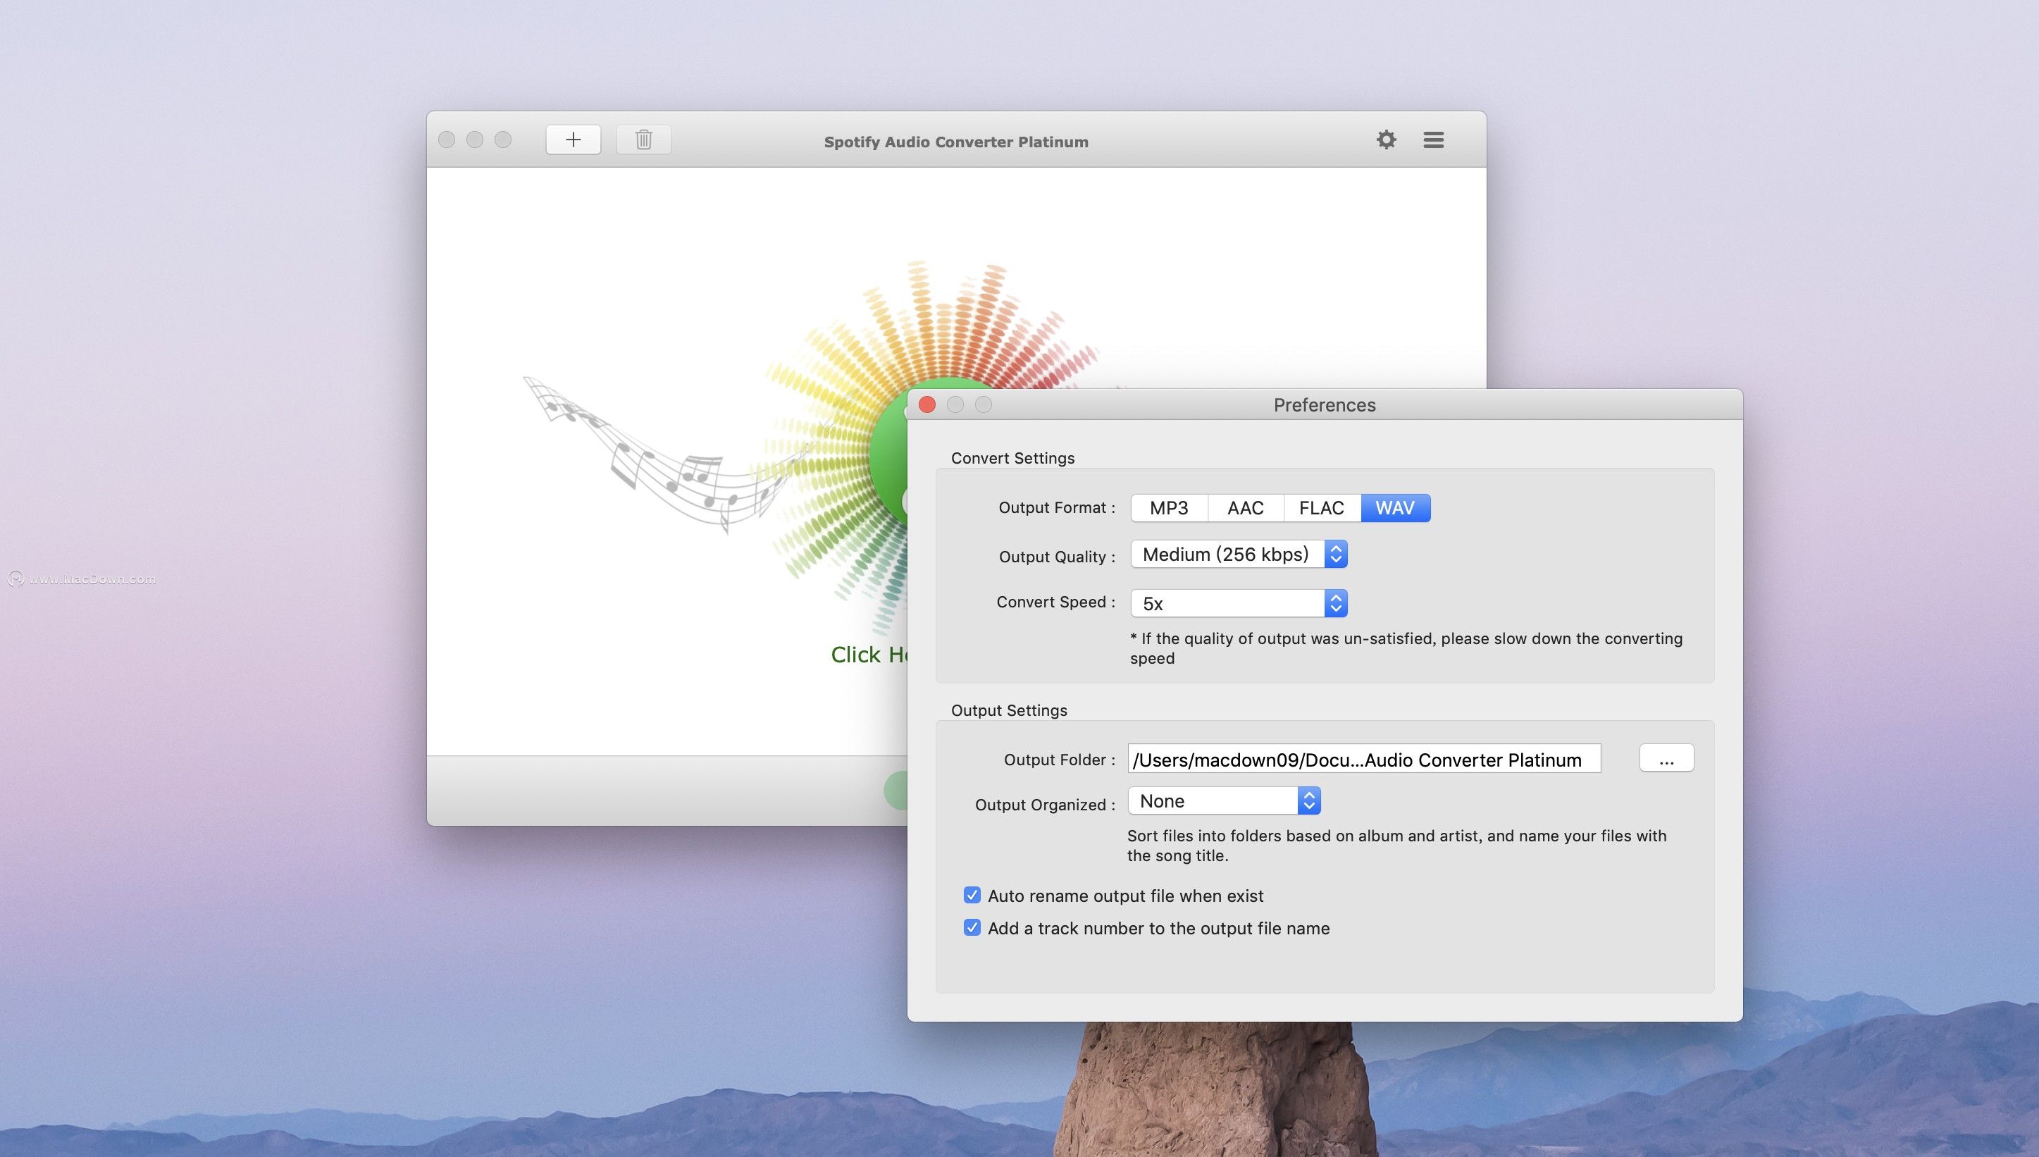The image size is (2039, 1157).
Task: Click the plus add-songs button in main window
Action: click(573, 140)
